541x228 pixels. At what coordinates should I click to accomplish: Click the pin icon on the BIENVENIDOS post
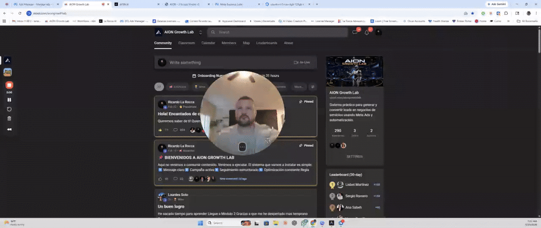click(301, 146)
